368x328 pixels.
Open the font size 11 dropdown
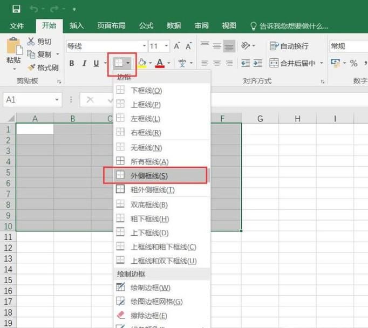tap(166, 46)
